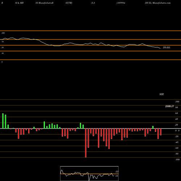Click the MR axis 60 label
The height and width of the screenshot is (181, 181).
[x=176, y=113]
